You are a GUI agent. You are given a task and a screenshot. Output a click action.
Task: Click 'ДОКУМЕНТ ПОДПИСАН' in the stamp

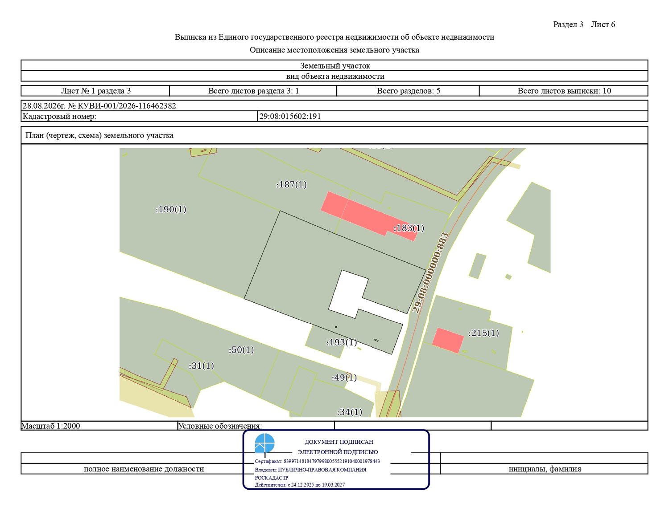[x=339, y=442]
